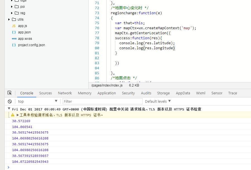Open the AppData tab
This screenshot has width=251, height=170.
pos(183,93)
